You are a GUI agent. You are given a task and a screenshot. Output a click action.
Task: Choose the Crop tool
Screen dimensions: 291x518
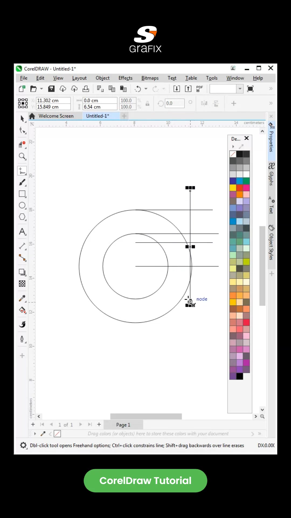[22, 144]
